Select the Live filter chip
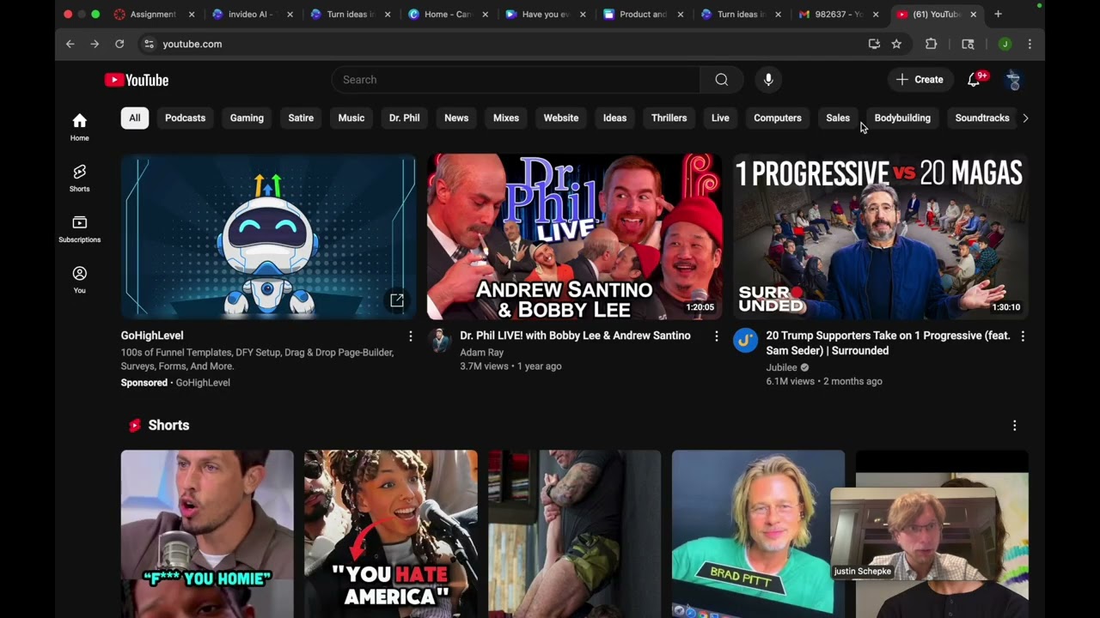This screenshot has width=1100, height=618. (720, 118)
